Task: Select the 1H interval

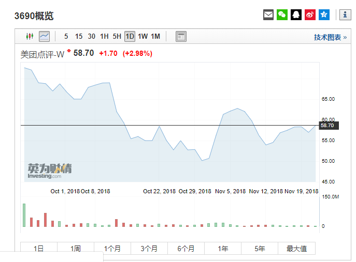Action: pyautogui.click(x=105, y=36)
